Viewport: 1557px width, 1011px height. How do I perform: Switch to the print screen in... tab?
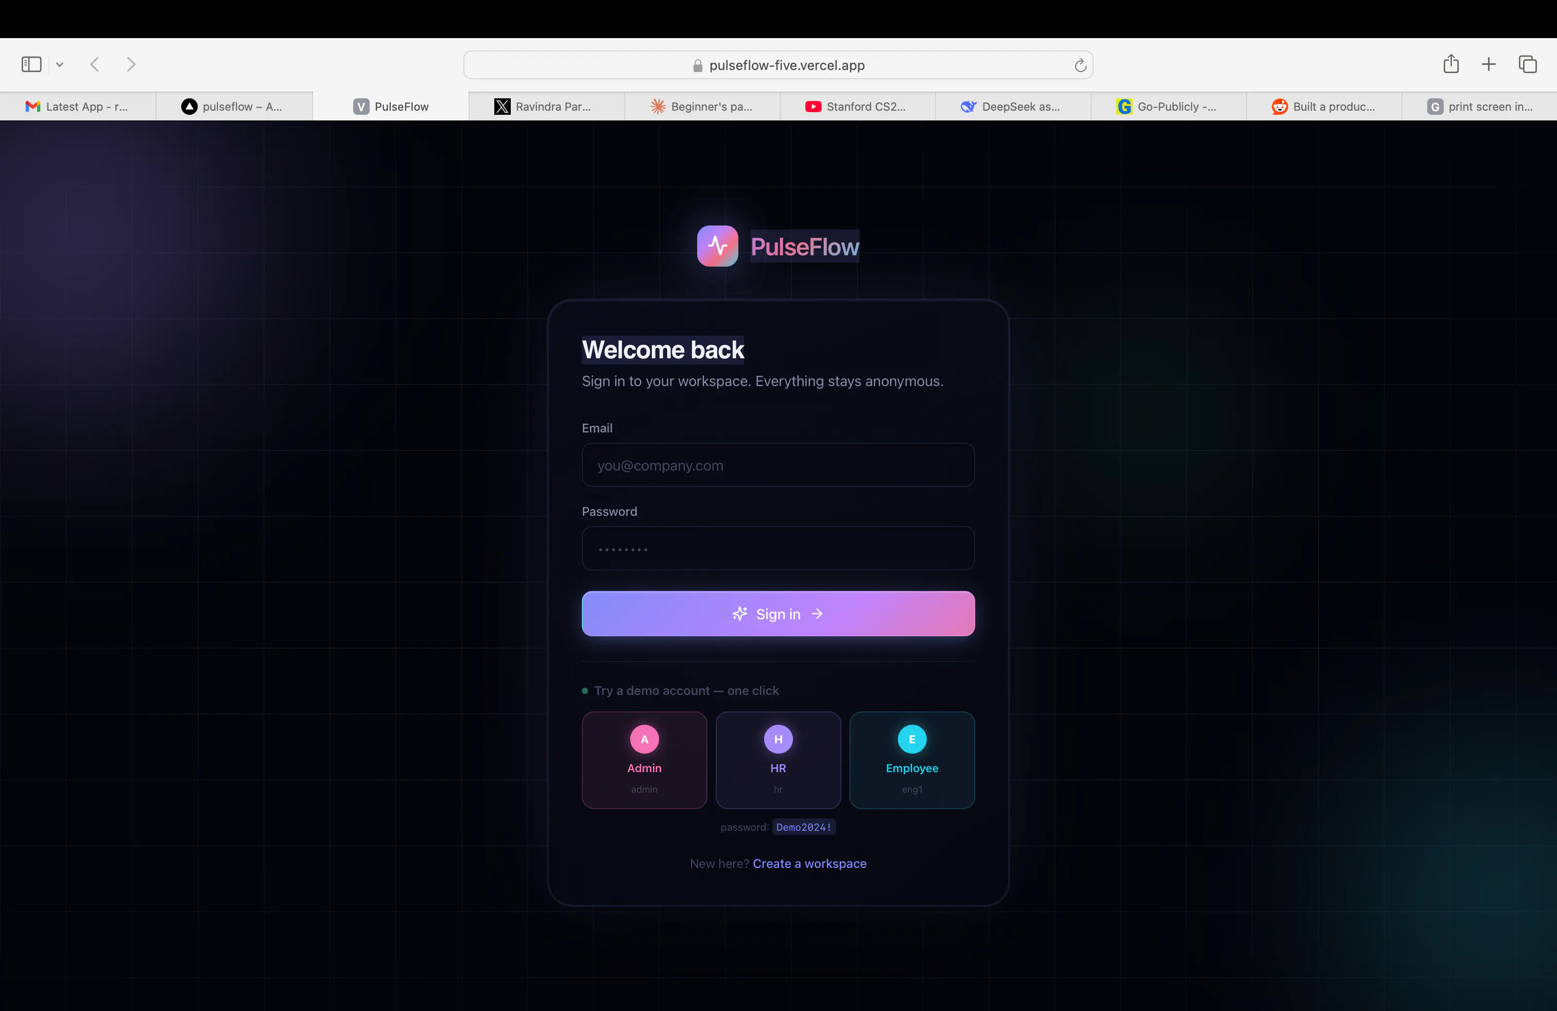click(x=1480, y=106)
